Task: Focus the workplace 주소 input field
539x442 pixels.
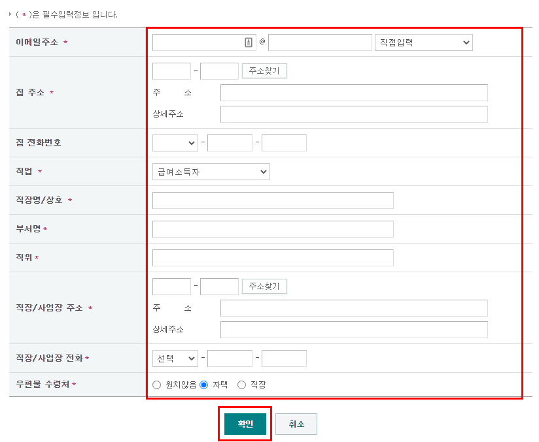Action: point(354,308)
